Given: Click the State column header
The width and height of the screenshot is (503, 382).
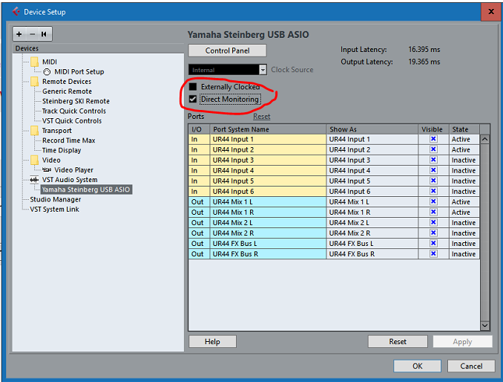Looking at the screenshot, I should (464, 129).
